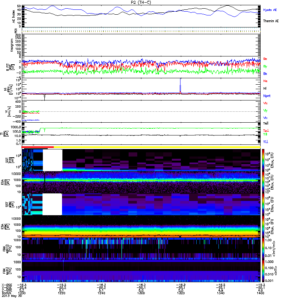This screenshot has width=282, height=301.
Task: Click the Keogram axis label
Action: click(x=12, y=45)
